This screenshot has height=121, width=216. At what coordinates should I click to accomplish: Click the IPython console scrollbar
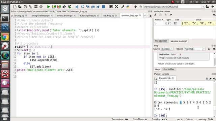point(215,99)
